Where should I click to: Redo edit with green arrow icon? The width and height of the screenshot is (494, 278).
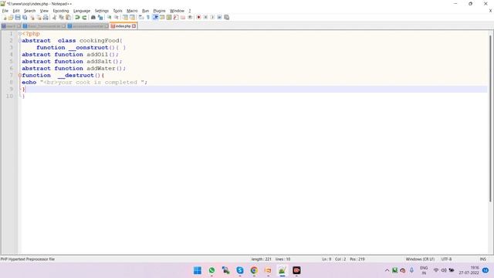click(x=84, y=17)
